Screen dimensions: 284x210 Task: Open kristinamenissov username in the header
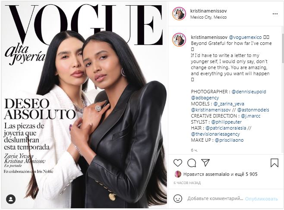coord(208,11)
